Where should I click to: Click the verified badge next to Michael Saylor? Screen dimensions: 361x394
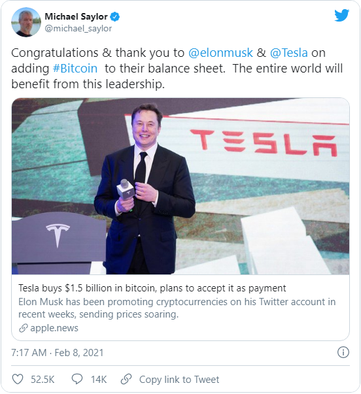pos(114,17)
